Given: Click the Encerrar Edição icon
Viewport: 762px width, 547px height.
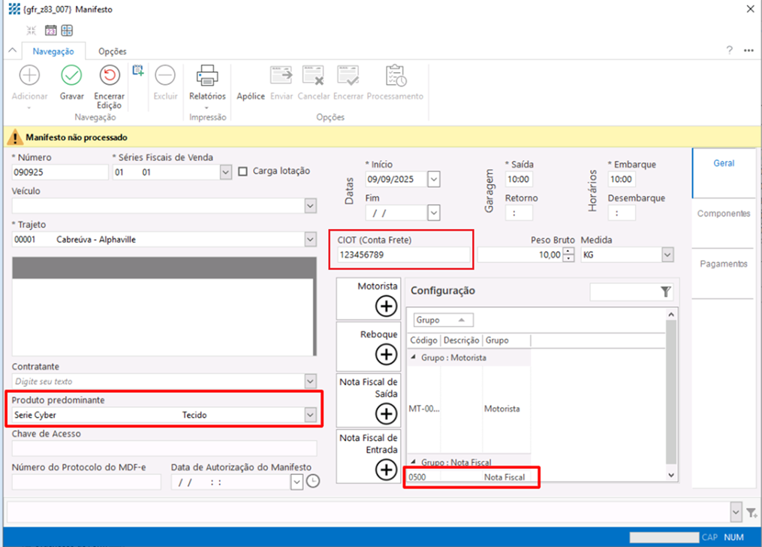Looking at the screenshot, I should (x=110, y=76).
